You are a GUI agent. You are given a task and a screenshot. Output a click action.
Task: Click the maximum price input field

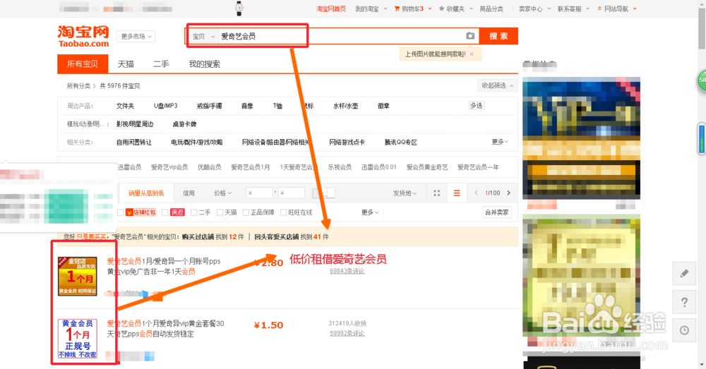292,193
